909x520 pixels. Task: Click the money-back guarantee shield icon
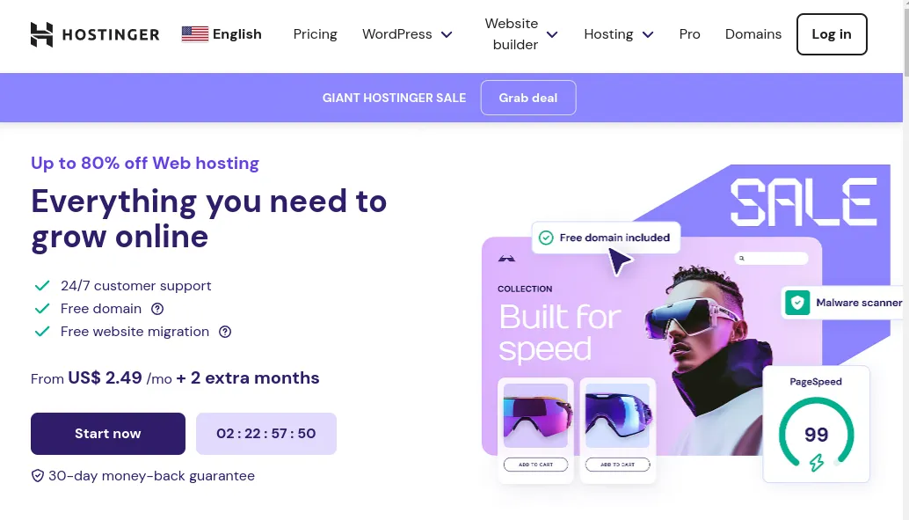[38, 476]
